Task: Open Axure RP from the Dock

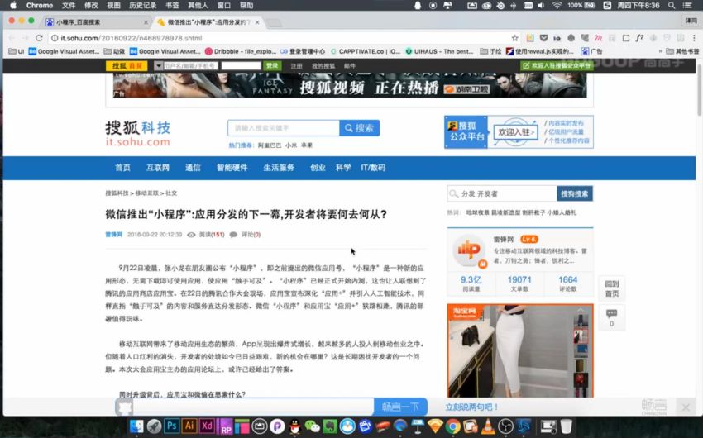Action: point(225,426)
